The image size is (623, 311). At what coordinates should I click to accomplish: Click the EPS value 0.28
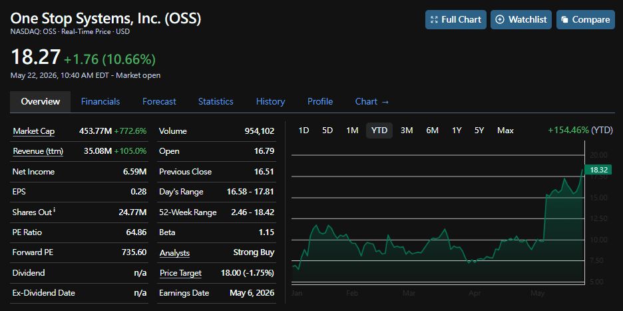(138, 192)
